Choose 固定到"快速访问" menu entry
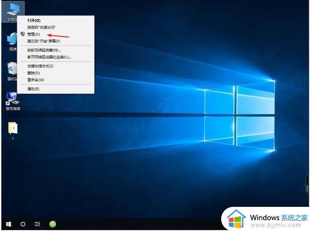Image resolution: width=310 pixels, height=231 pixels. pyautogui.click(x=55, y=27)
